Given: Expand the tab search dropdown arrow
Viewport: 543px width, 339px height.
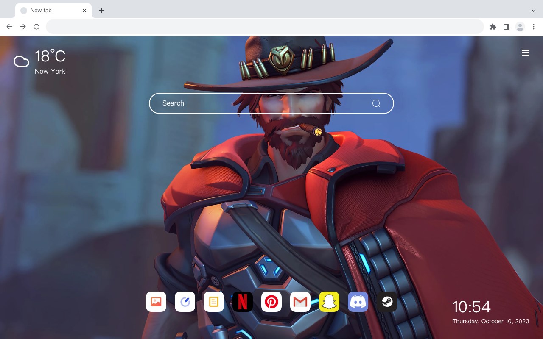Looking at the screenshot, I should click(x=534, y=11).
